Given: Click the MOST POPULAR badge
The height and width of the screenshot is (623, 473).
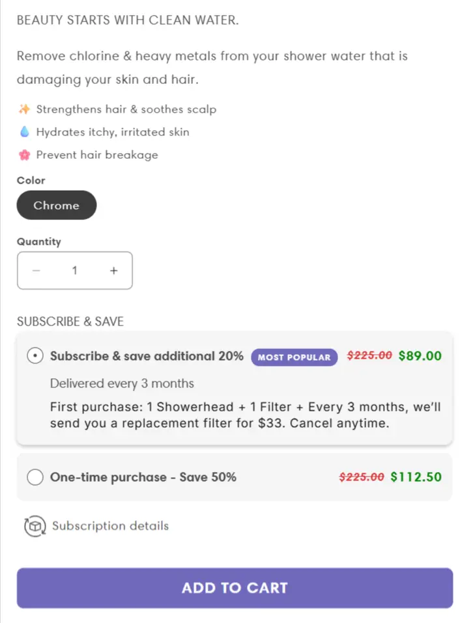Looking at the screenshot, I should click(294, 357).
